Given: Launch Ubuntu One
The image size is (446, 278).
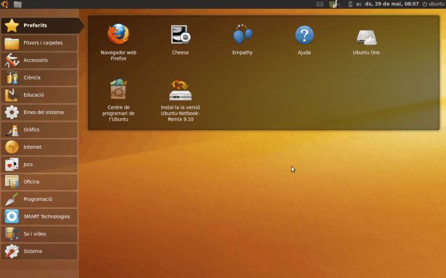Looking at the screenshot, I should point(366,42).
